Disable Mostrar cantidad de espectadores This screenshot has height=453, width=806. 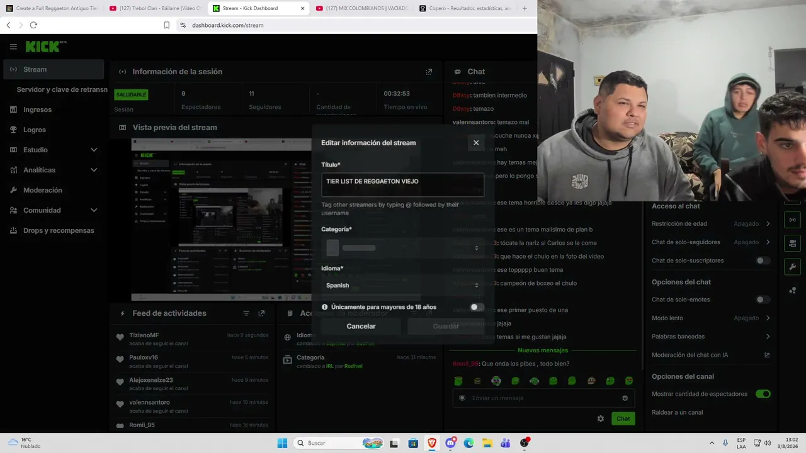763,394
